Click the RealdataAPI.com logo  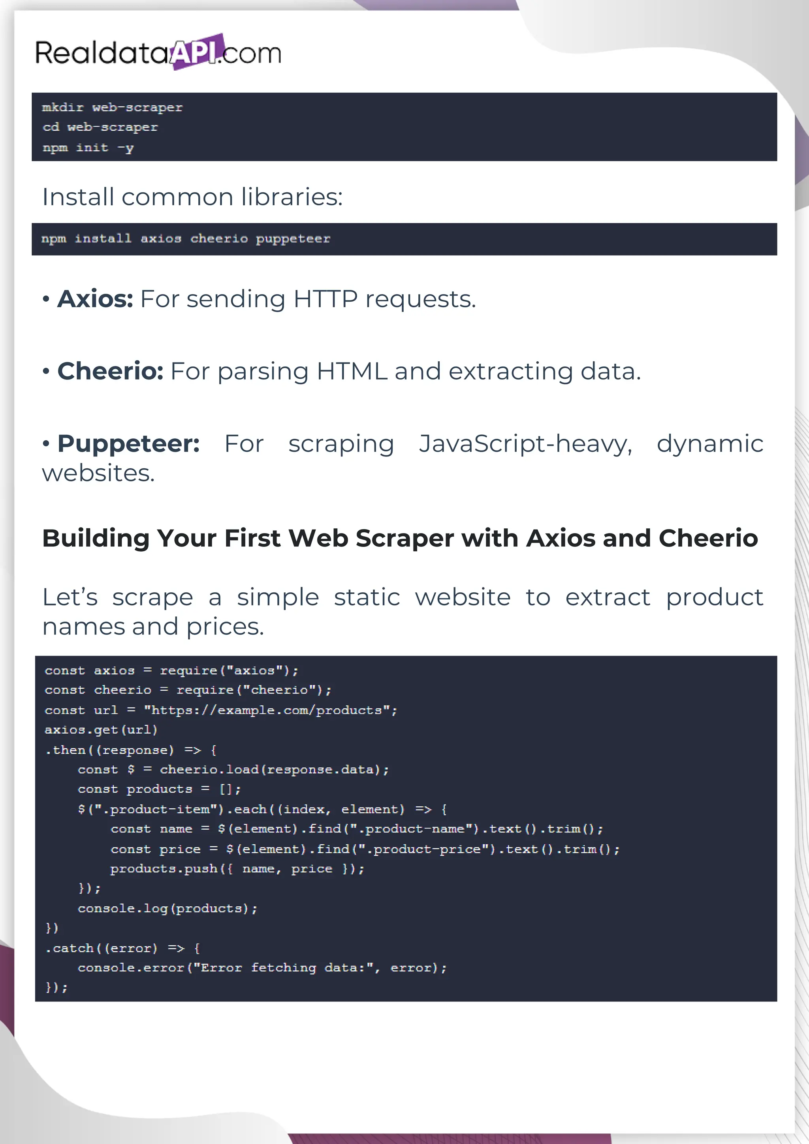point(158,52)
